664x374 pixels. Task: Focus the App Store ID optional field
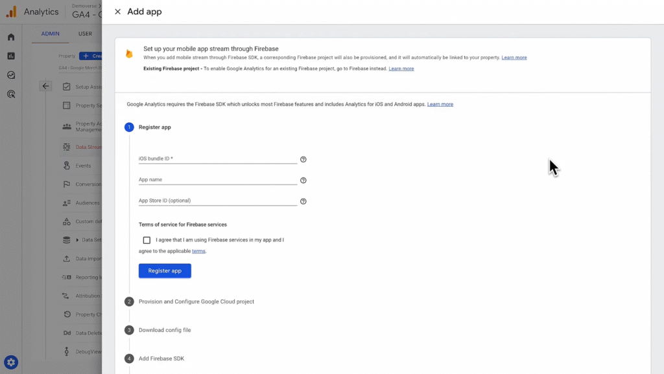[x=218, y=201]
